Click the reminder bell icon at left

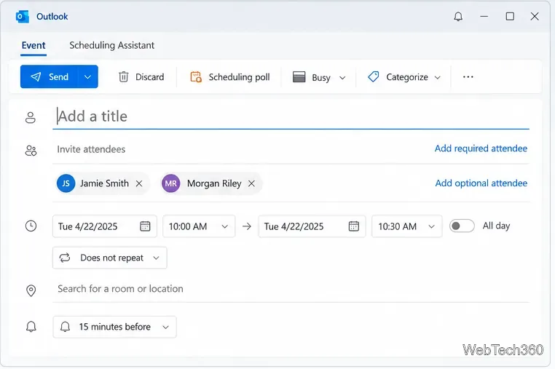pos(31,326)
